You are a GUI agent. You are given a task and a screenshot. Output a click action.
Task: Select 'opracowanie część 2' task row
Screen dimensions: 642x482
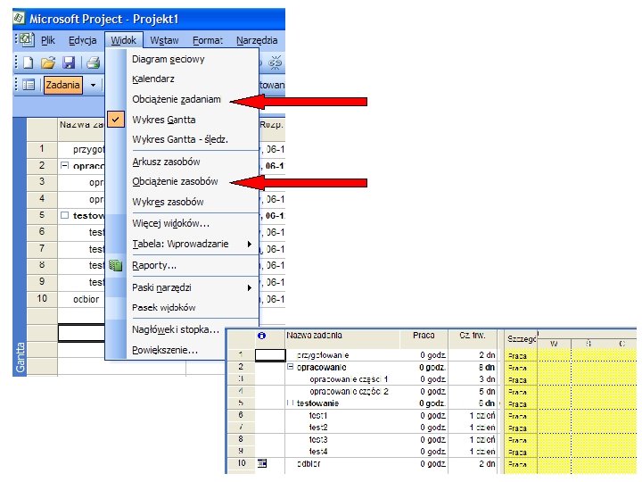click(x=349, y=392)
